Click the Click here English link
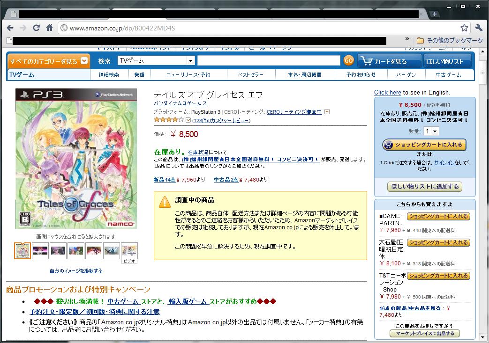The width and height of the screenshot is (489, 343). pos(388,93)
